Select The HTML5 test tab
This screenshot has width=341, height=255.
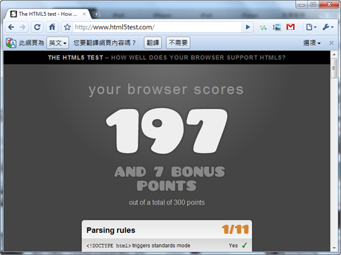[x=47, y=14]
